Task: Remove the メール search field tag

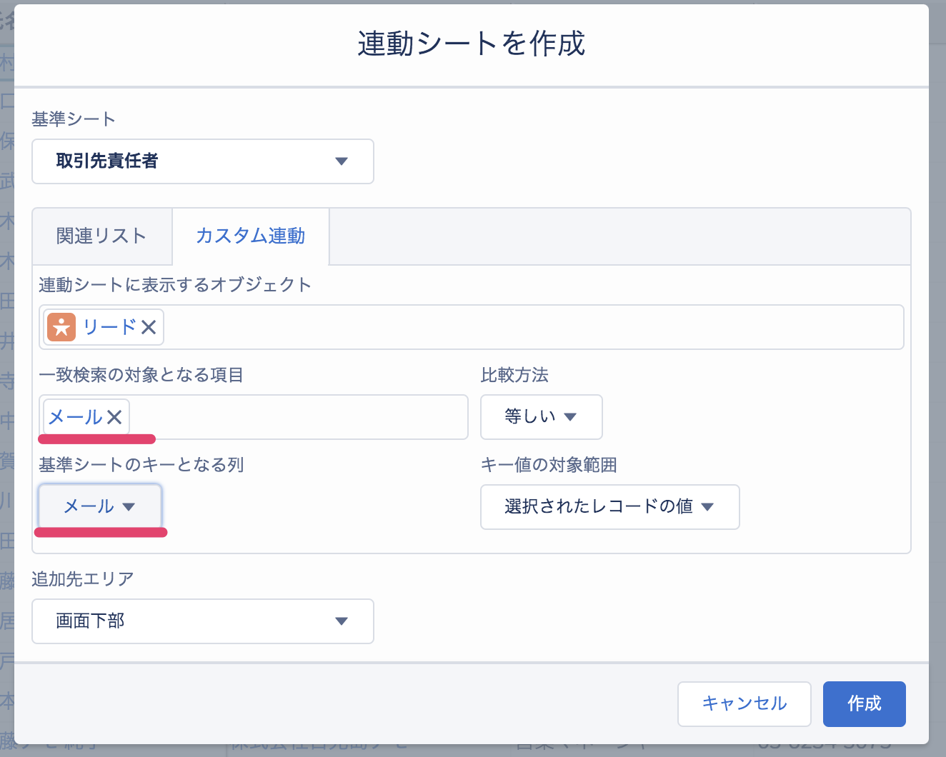Action: pyautogui.click(x=114, y=417)
